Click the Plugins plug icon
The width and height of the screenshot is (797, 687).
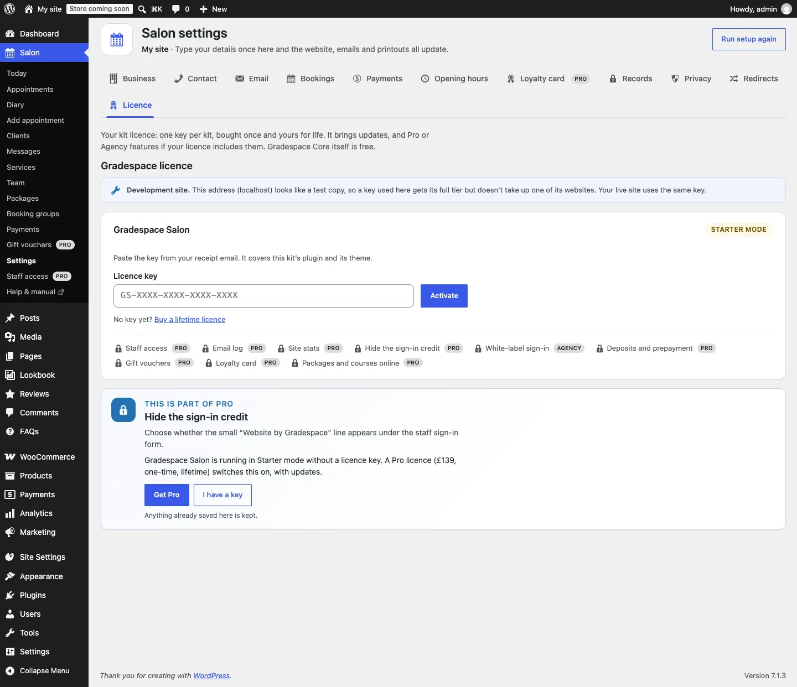pyautogui.click(x=10, y=595)
